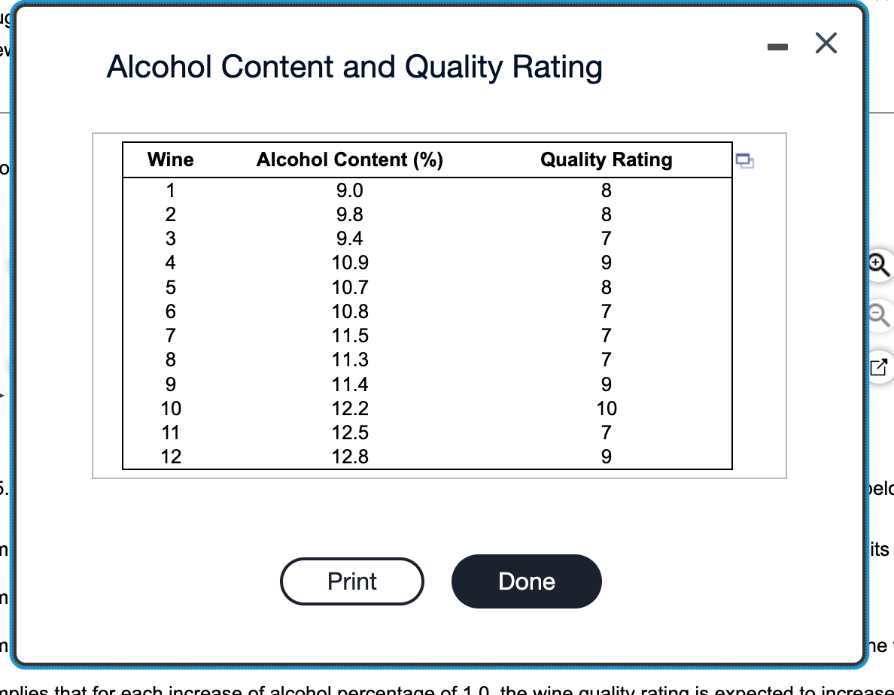Select the quality rating of 10 for Wine 10
Viewport: 894px width, 695px height.
click(x=607, y=408)
